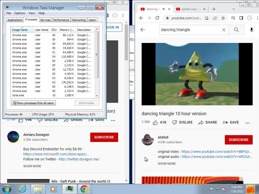Open the original audio link

217,157
